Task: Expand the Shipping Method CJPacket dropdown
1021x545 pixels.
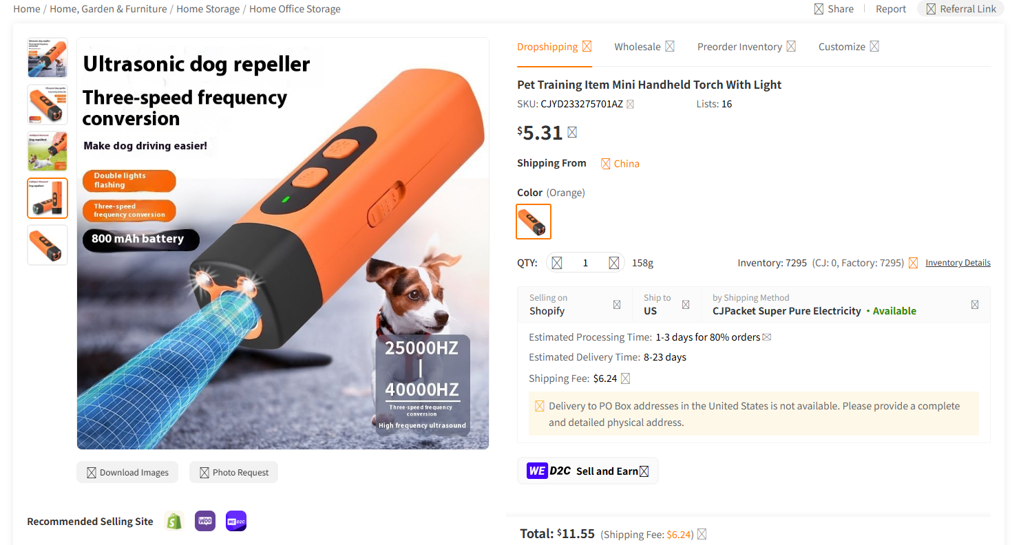Action: (845, 304)
